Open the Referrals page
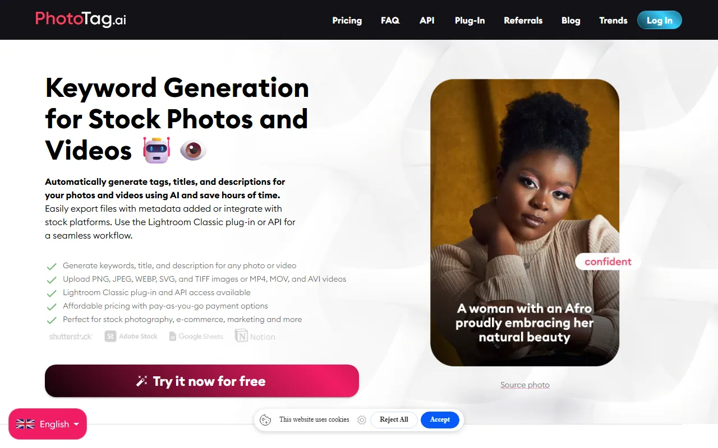Image resolution: width=718 pixels, height=448 pixels. 523,20
